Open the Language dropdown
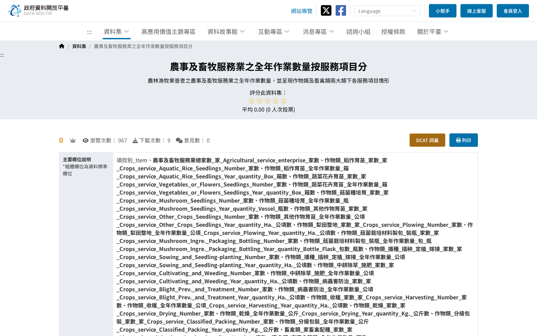Viewport: 537px width, 336px height. pyautogui.click(x=387, y=11)
